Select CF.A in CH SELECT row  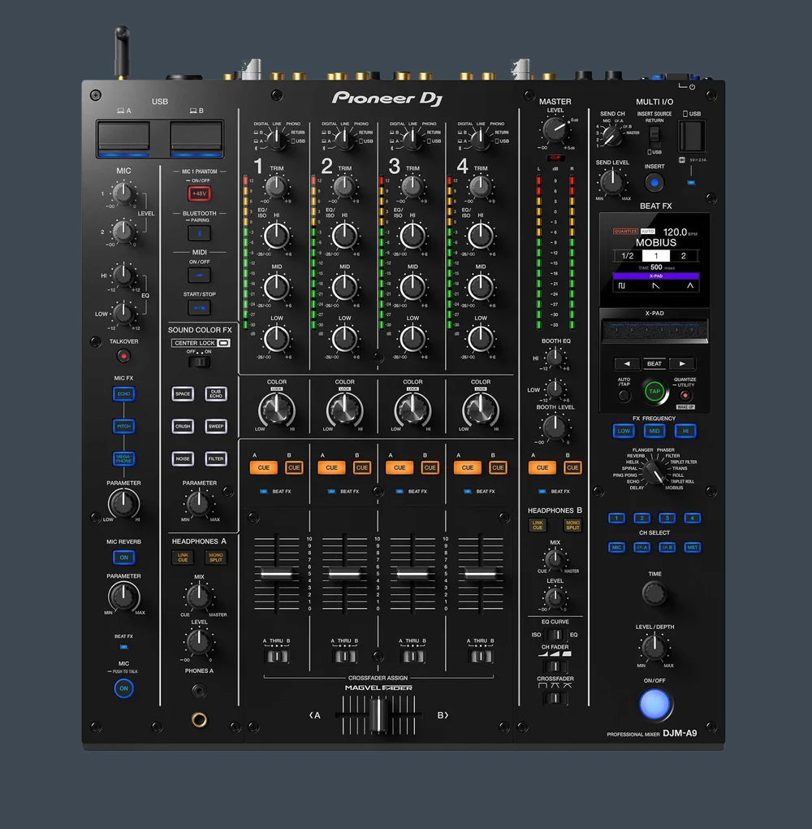coord(642,547)
